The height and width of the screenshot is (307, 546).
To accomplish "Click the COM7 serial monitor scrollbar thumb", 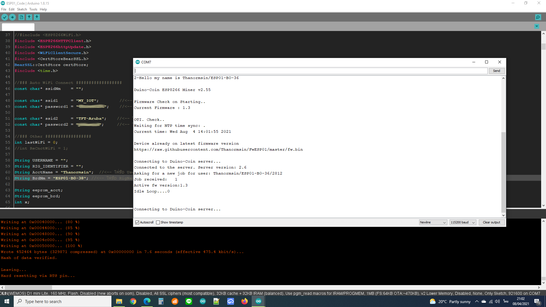I will coord(503,172).
